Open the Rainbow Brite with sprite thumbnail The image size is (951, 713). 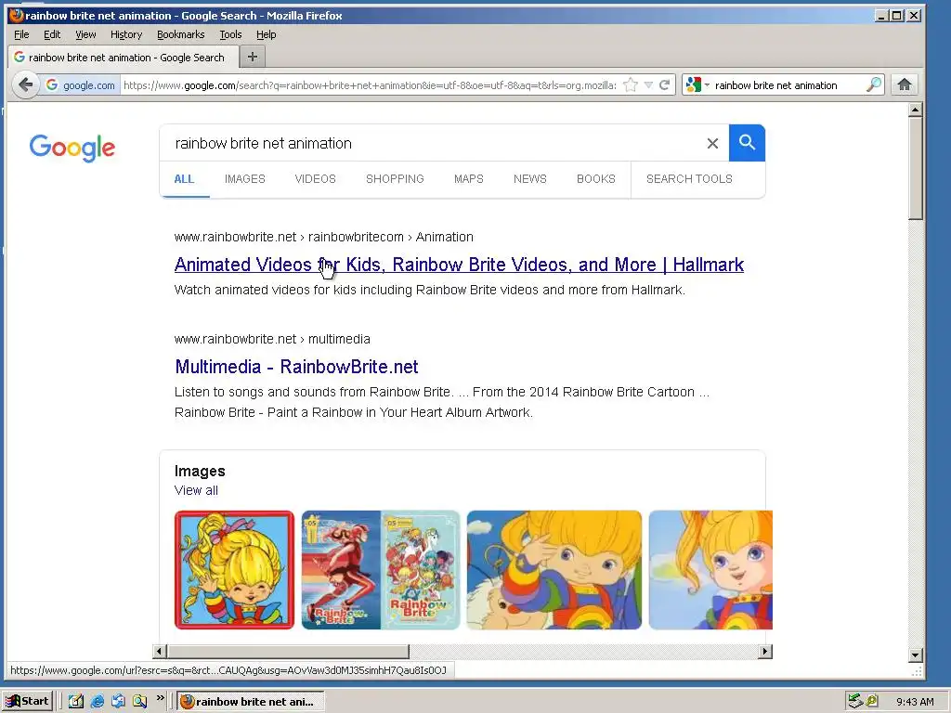click(554, 570)
